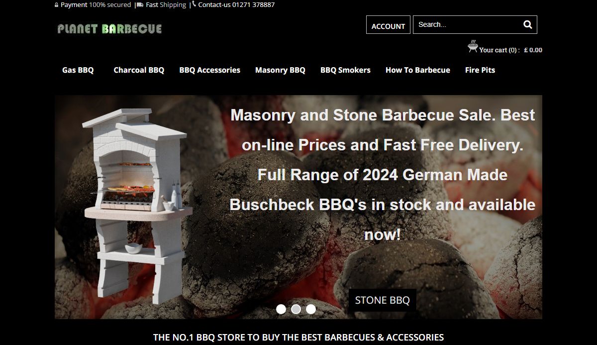
Task: Click the Planet Barbecue logo
Action: click(109, 29)
